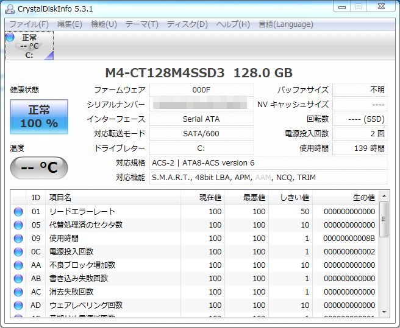Open the テーマ(T) menu
The height and width of the screenshot is (328, 400).
(x=142, y=24)
